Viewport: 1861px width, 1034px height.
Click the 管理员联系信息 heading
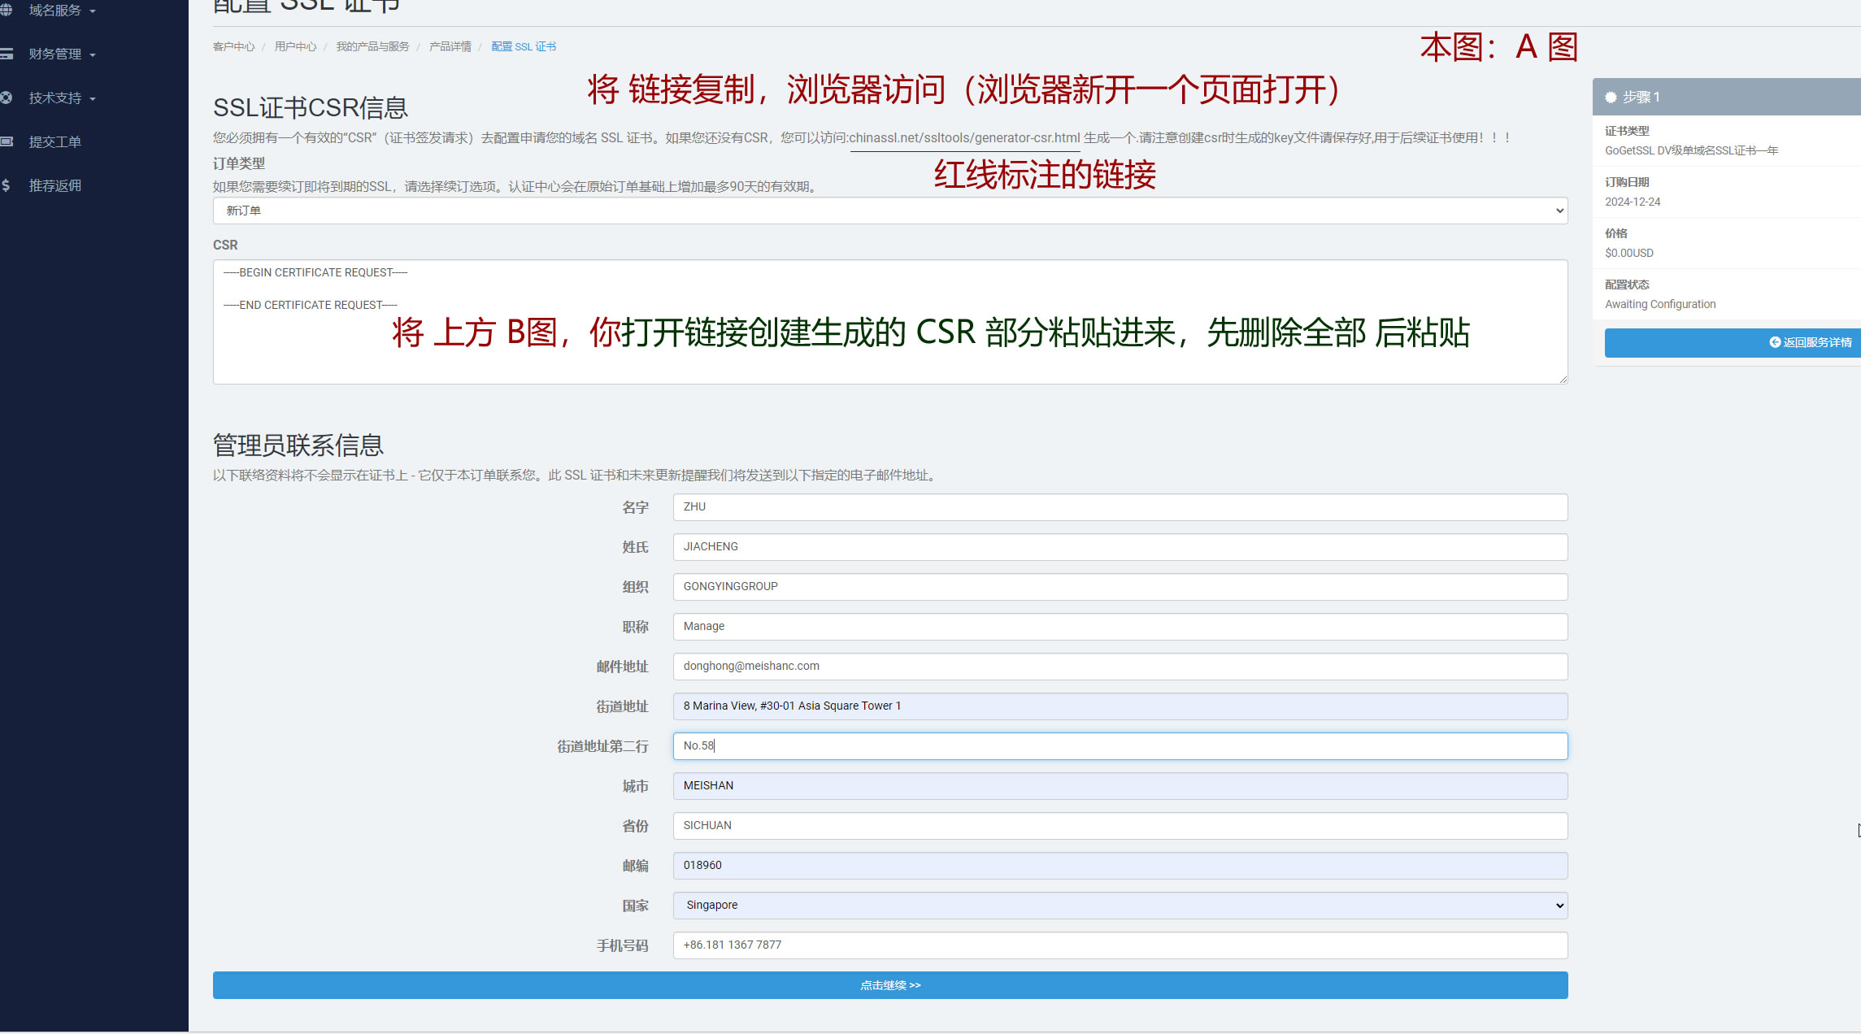(298, 445)
